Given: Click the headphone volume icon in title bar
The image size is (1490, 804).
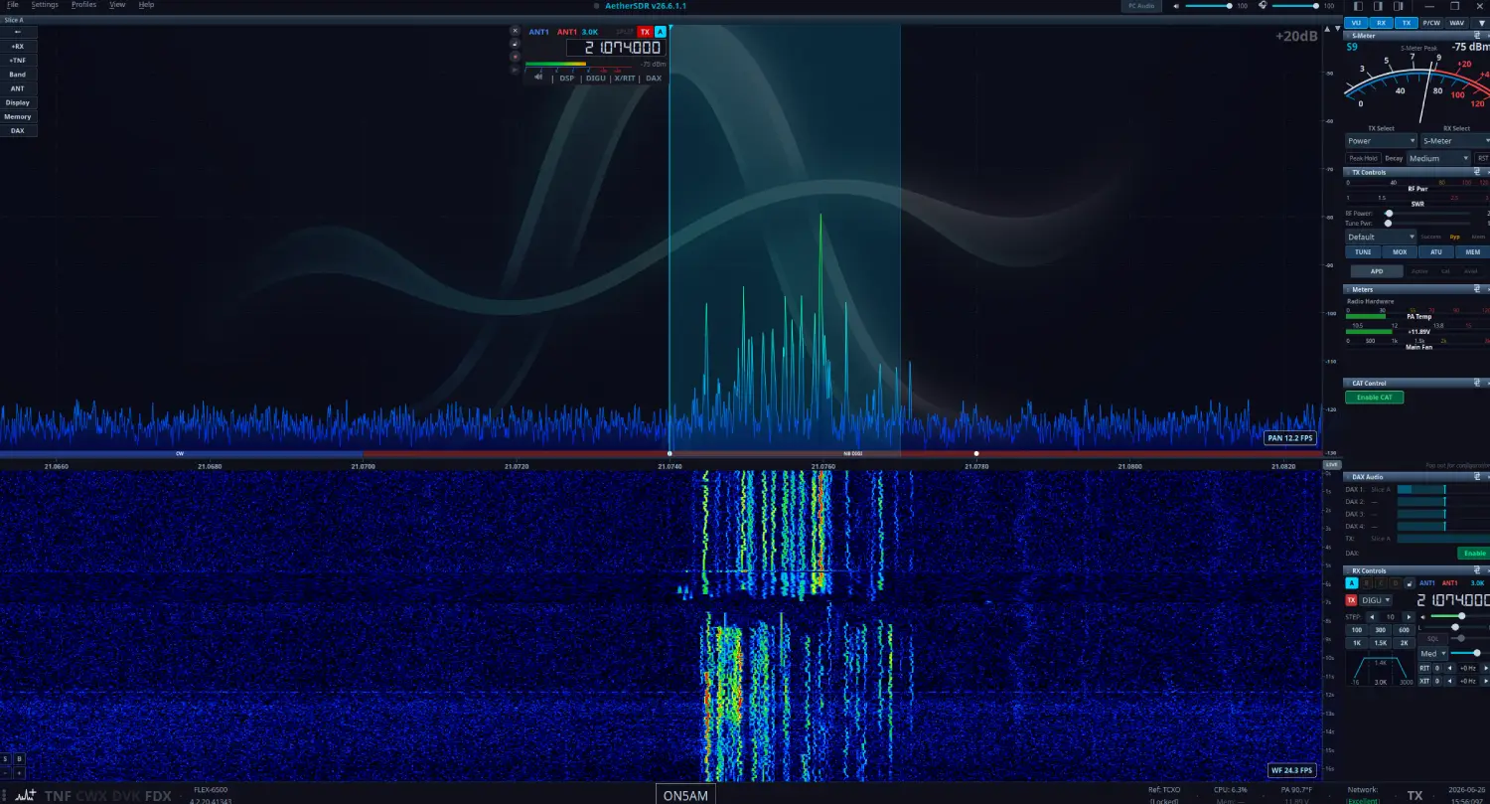Looking at the screenshot, I should [1263, 6].
